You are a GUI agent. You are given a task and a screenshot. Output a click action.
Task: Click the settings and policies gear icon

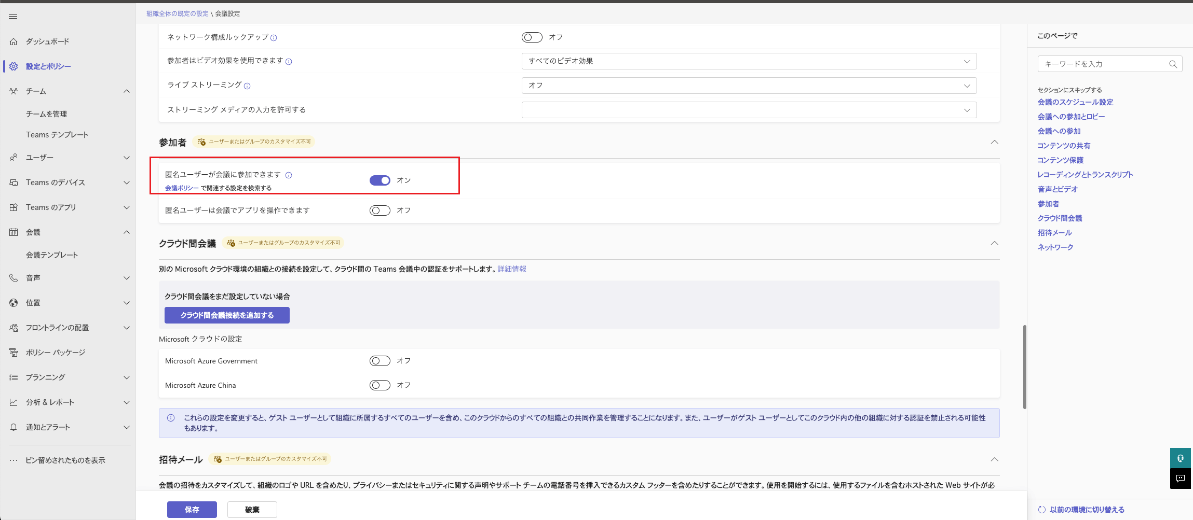13,66
